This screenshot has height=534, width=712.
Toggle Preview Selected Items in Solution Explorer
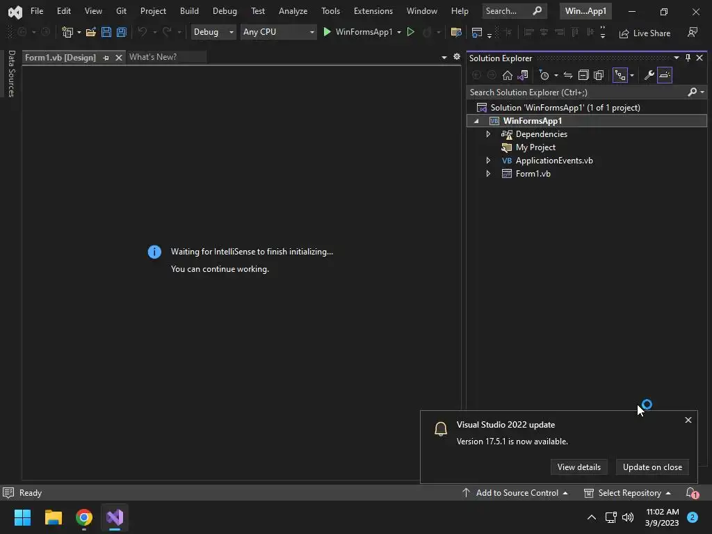tap(665, 75)
